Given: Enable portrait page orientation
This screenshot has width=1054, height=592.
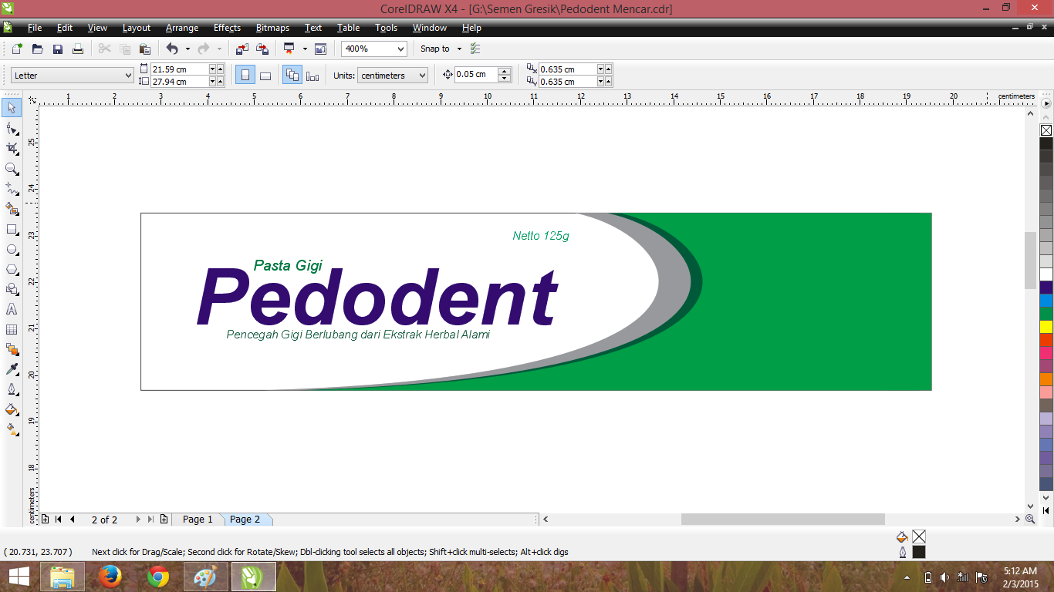Looking at the screenshot, I should (x=245, y=75).
